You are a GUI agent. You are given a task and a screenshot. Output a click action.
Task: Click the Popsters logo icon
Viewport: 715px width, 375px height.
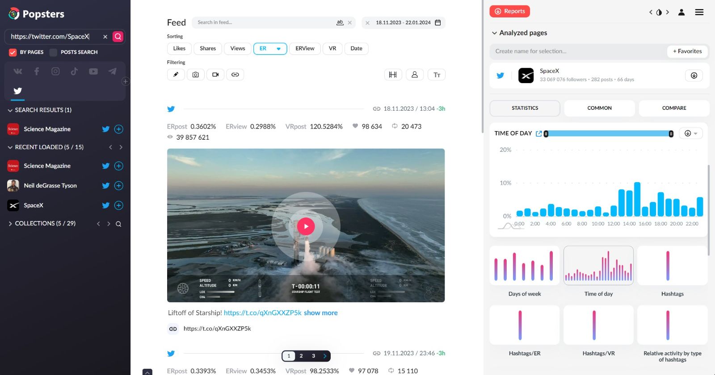(x=14, y=14)
